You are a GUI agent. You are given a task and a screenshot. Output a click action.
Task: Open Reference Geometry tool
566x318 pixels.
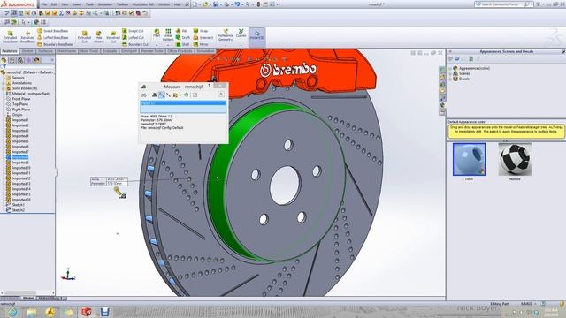pos(226,35)
